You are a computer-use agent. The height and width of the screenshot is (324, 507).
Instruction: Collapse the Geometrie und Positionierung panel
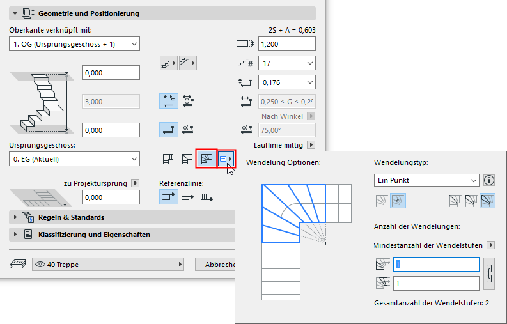point(15,13)
